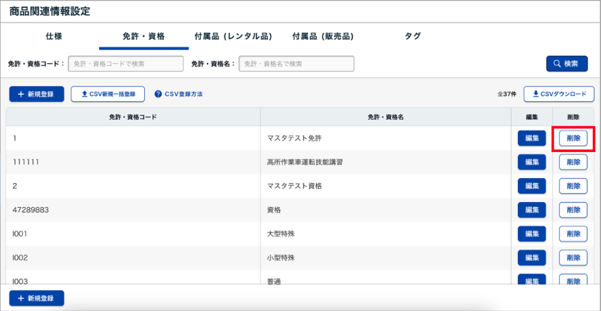Focus the 免許・資格名 search field
The width and height of the screenshot is (601, 311).
296,64
